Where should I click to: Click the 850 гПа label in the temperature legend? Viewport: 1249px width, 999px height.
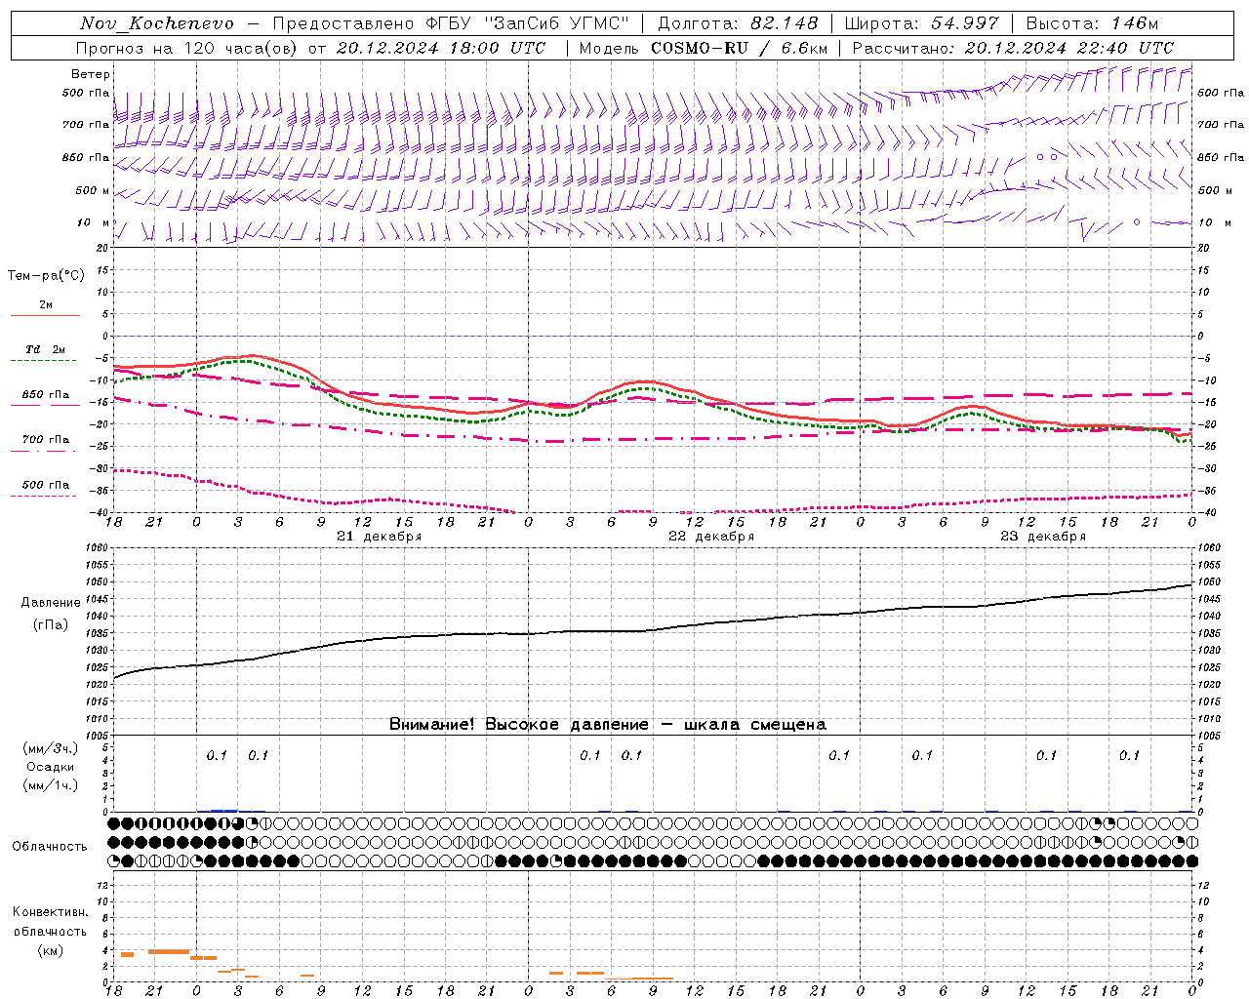46,394
